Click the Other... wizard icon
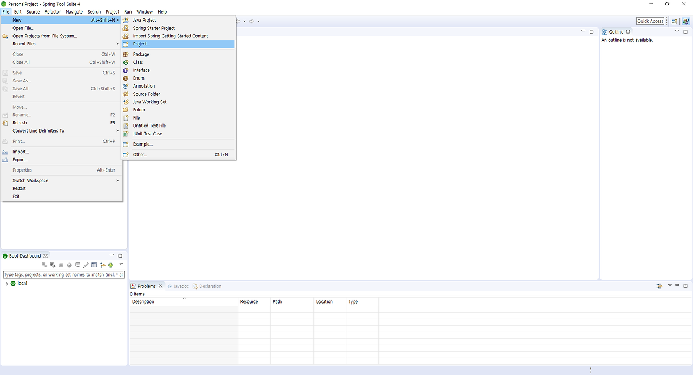This screenshot has width=693, height=375. [x=126, y=155]
